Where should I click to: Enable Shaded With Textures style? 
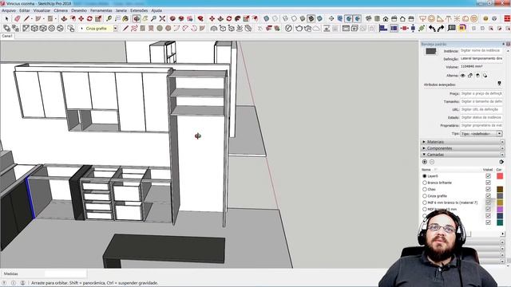click(311, 19)
